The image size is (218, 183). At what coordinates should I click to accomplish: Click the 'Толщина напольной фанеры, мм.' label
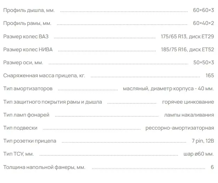(x=44, y=167)
